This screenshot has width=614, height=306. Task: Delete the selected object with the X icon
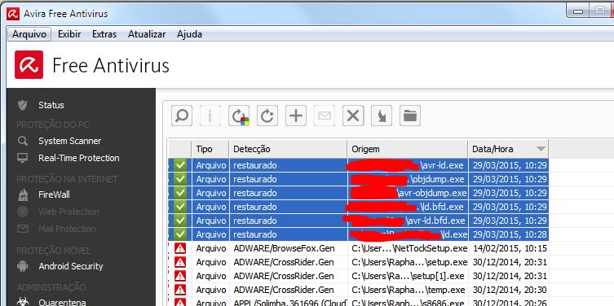353,116
